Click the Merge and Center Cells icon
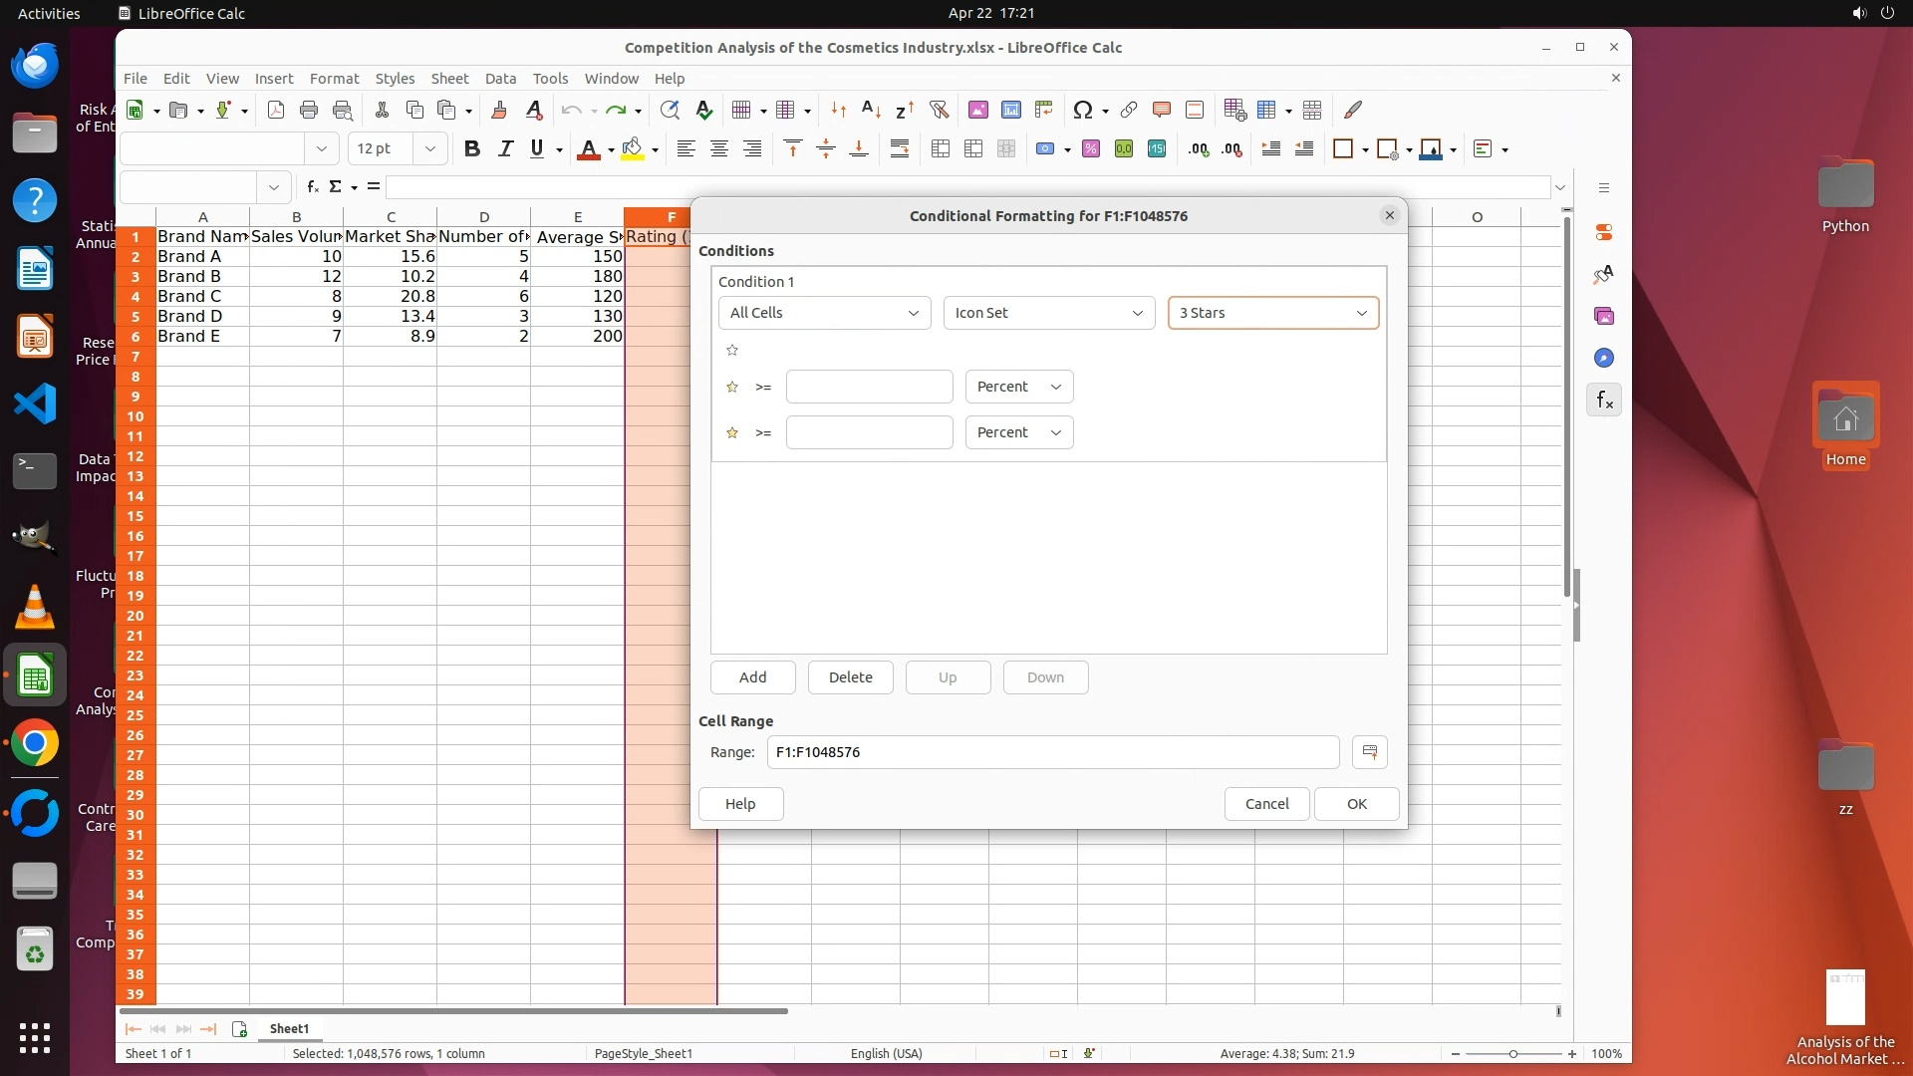1913x1076 pixels. 940,149
